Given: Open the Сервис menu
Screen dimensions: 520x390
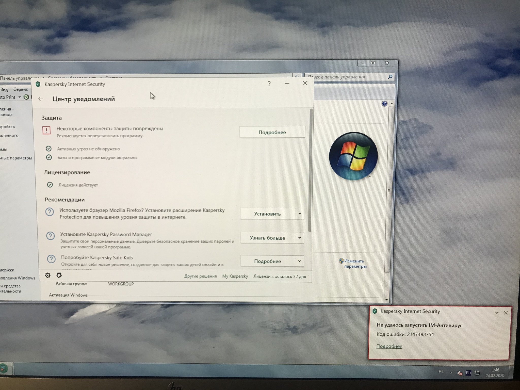Looking at the screenshot, I should 21,89.
